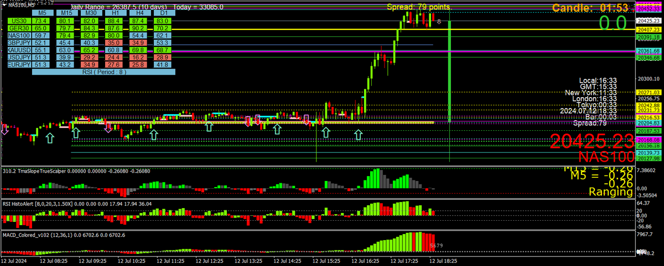This screenshot has height=266, width=664.
Task: Click the GBPJPY H1 value 35.0
Action: [115, 42]
